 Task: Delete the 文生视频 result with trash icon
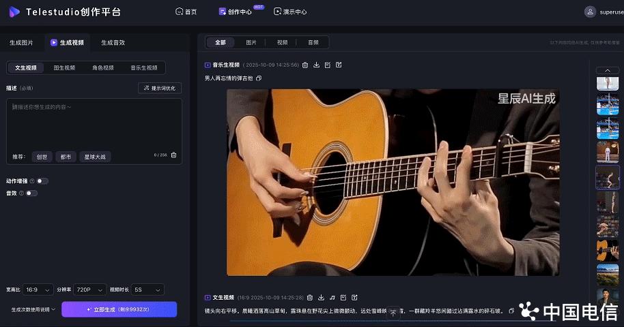(x=310, y=297)
